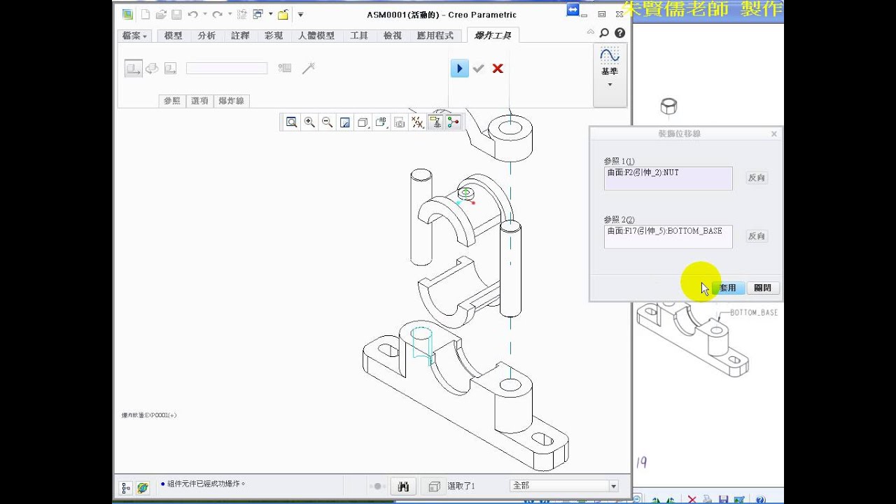Viewport: 896px width, 504px height.
Task: Switch to the 彩現 tab
Action: pos(274,36)
